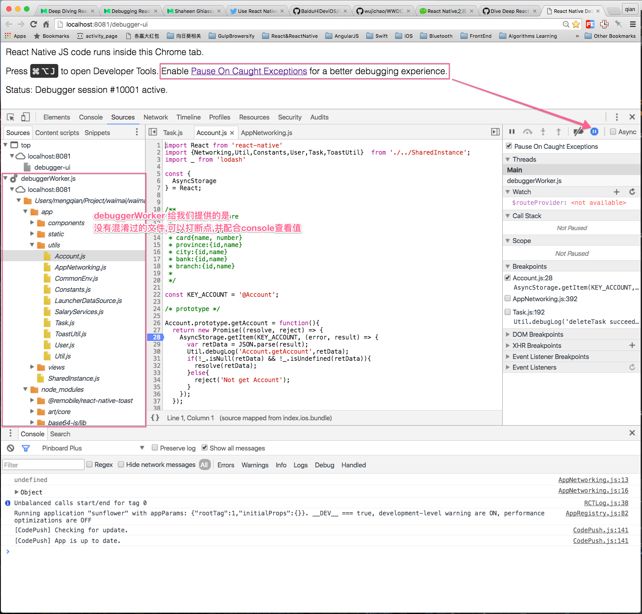This screenshot has width=642, height=614.
Task: Collapse the node_modules folder
Action: 25,389
